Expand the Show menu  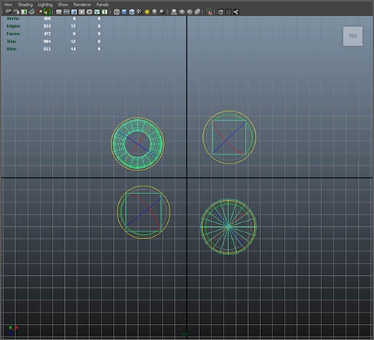[x=63, y=5]
